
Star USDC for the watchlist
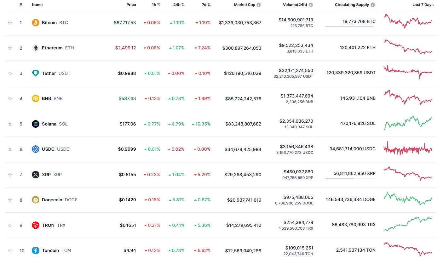tap(10, 149)
